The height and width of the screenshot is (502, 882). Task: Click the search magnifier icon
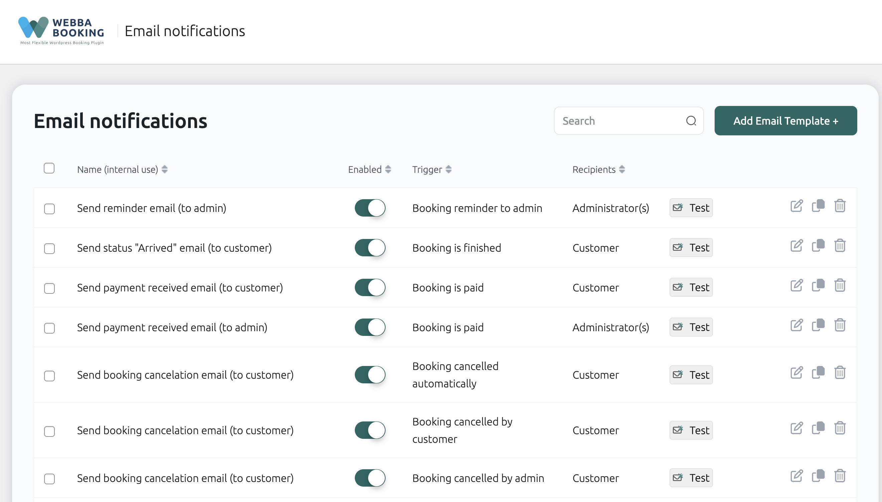pos(691,121)
